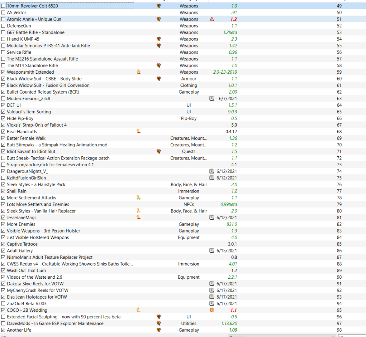Image resolution: width=366 pixels, height=337 pixels.
Task: Click the conflict lightning icon on Weaponsmith Extended row
Action: 138,72
